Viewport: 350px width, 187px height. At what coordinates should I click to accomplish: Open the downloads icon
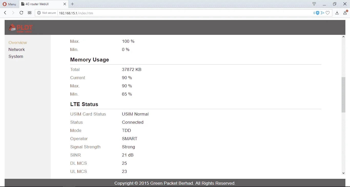[337, 13]
